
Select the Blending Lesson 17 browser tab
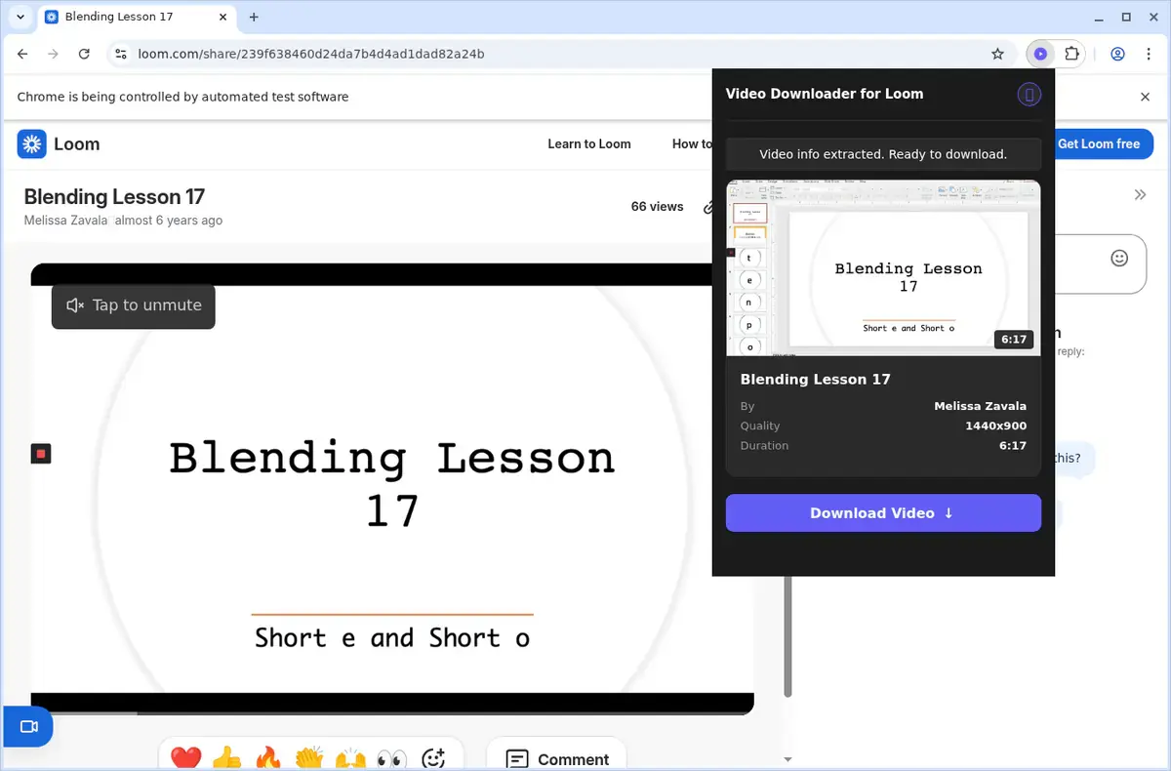click(x=135, y=17)
